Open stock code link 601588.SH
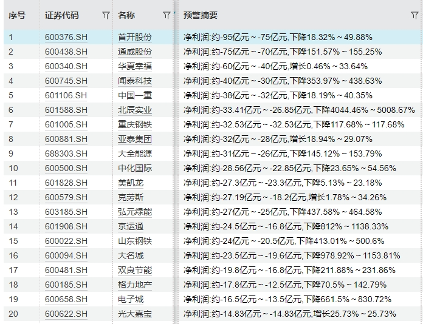The height and width of the screenshot is (324, 423). tap(66, 110)
